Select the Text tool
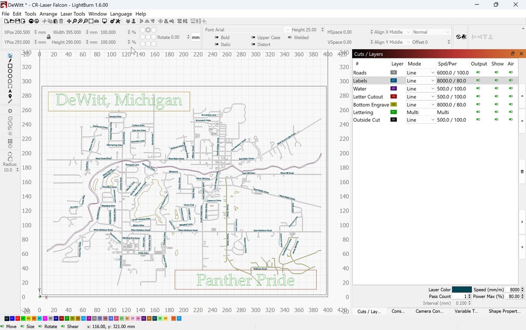The image size is (526, 330). pyautogui.click(x=10, y=91)
